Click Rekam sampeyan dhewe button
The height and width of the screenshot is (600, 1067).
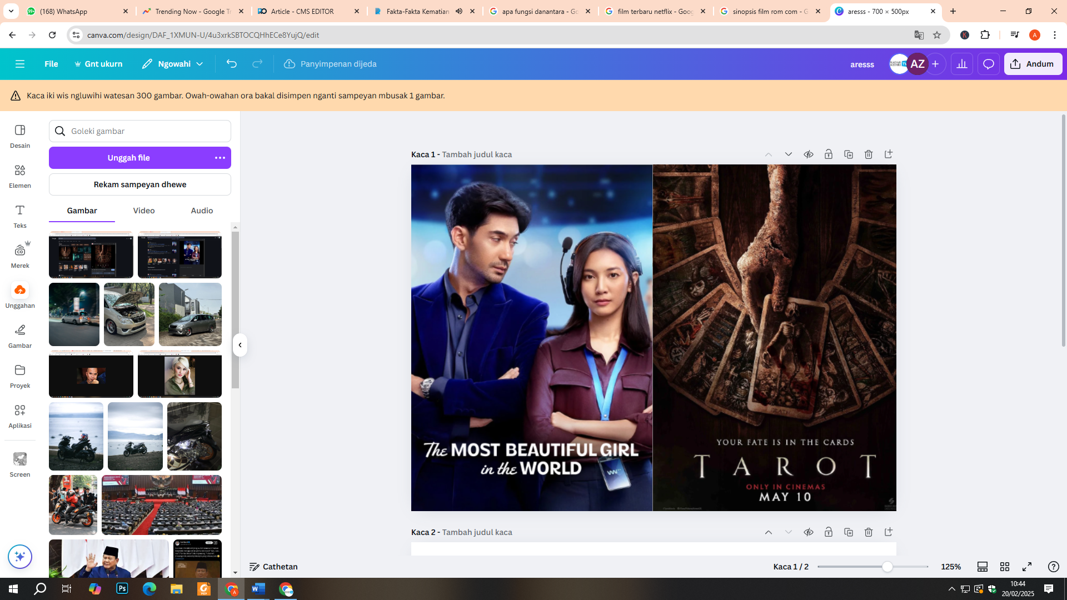click(140, 184)
